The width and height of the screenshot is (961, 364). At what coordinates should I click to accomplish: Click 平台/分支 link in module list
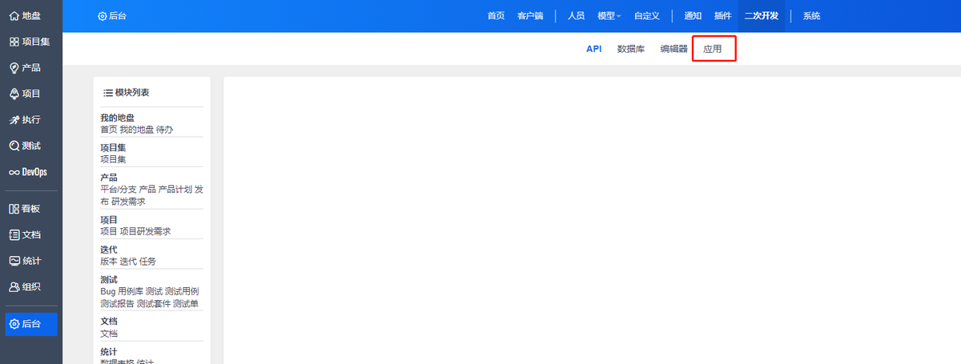point(118,190)
